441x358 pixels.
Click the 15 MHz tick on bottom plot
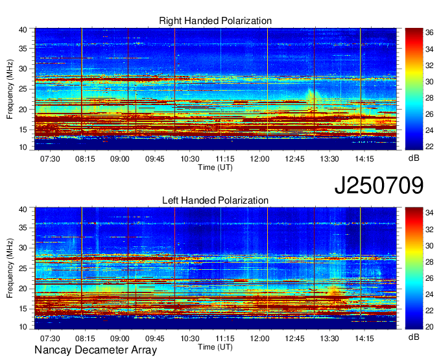click(23, 309)
